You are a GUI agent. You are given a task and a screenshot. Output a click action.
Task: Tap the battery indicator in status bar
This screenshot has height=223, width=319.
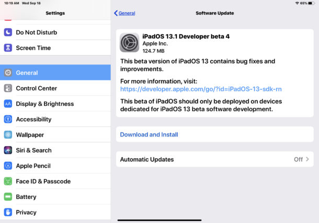point(311,3)
